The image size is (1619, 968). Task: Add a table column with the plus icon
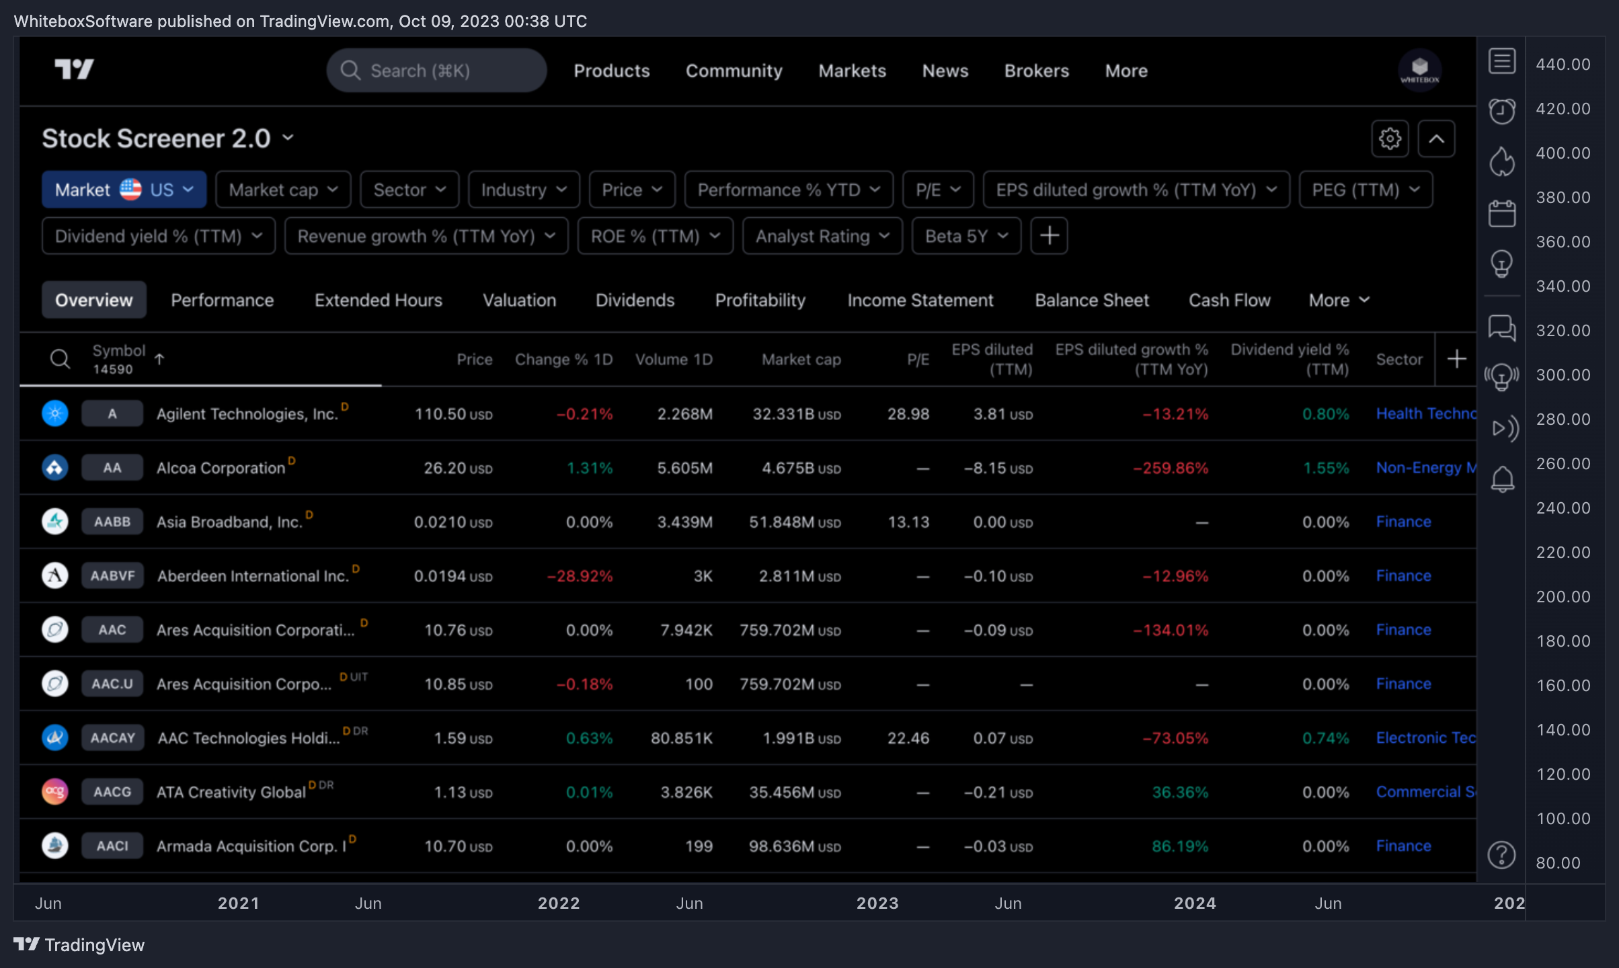point(1456,359)
